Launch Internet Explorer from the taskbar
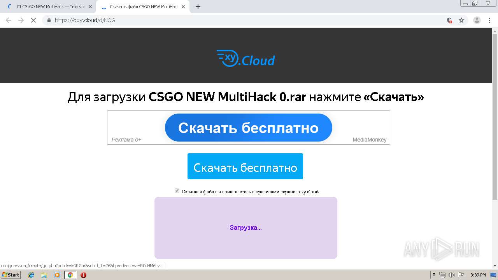 31,275
